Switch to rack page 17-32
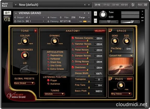Image resolution: width=150 pixels, height=109 pixels. tap(106, 5)
